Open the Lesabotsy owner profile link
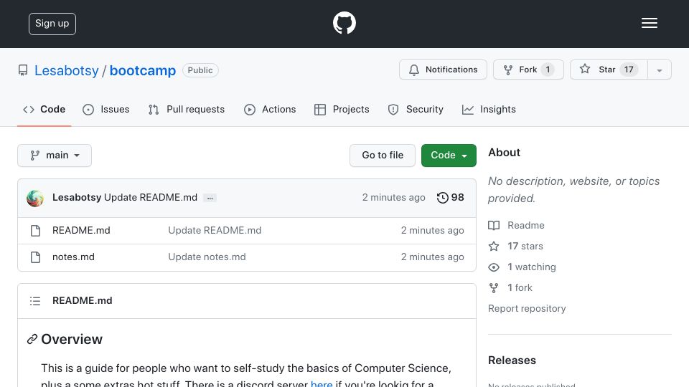689x387 pixels. (66, 70)
